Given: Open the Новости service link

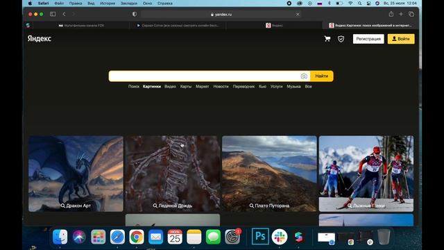Looking at the screenshot, I should click(221, 86).
